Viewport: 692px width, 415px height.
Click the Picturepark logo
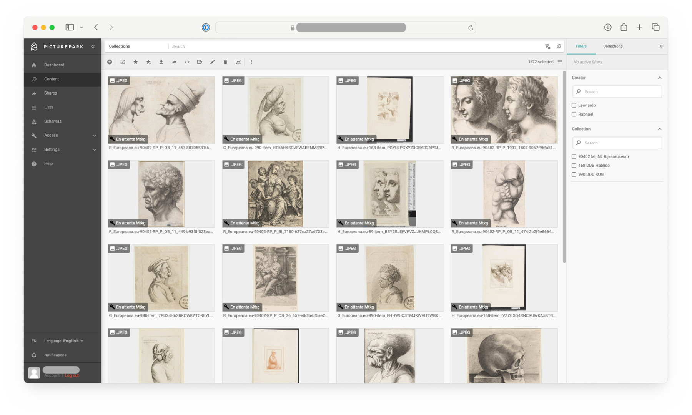pos(57,46)
